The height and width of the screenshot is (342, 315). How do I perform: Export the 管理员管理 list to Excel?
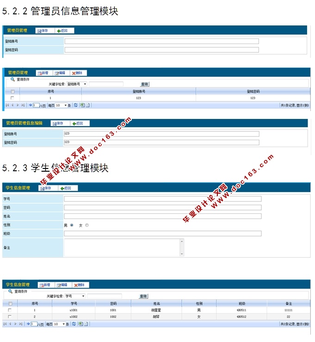click(x=82, y=105)
